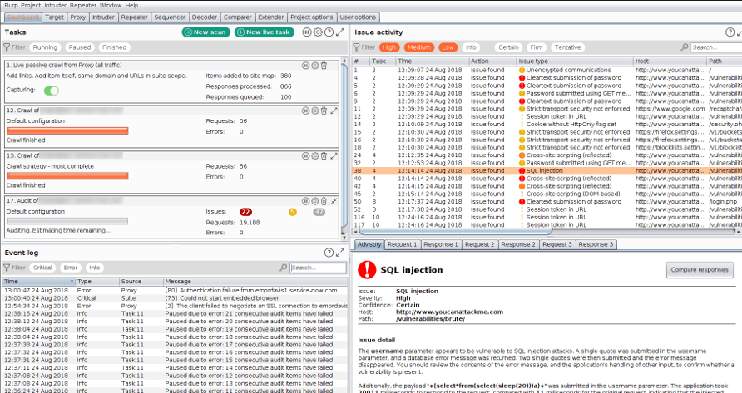Toggle the High severity filter
The height and width of the screenshot is (393, 742).
tap(389, 47)
